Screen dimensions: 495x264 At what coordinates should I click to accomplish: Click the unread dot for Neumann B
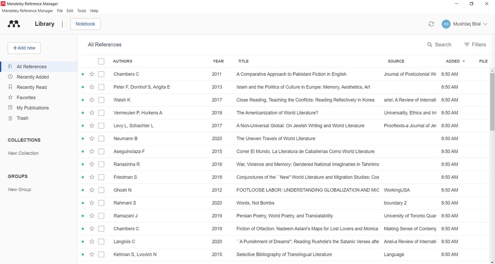(x=83, y=138)
